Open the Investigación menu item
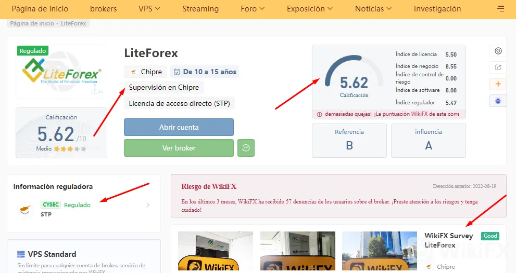Image resolution: width=516 pixels, height=273 pixels. [x=437, y=9]
